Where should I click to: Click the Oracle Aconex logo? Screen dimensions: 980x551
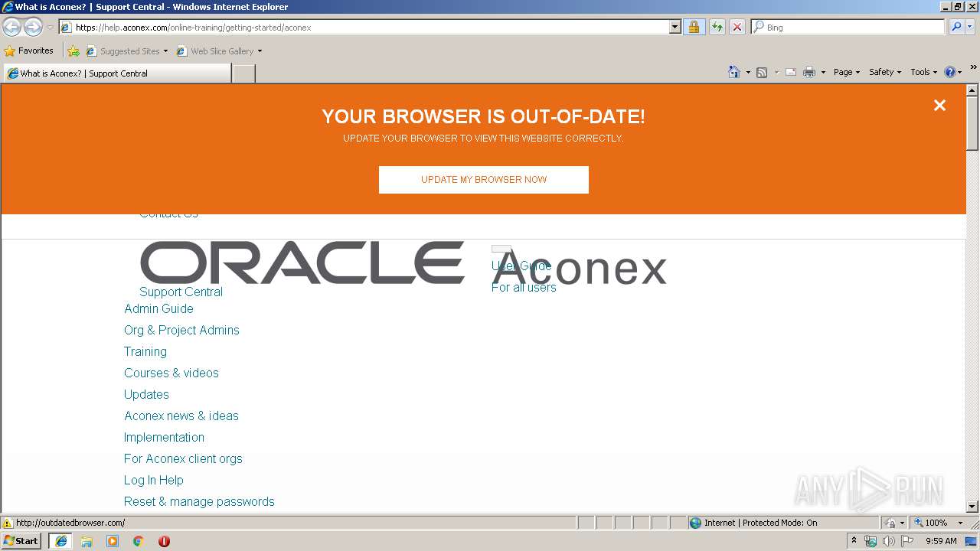[x=403, y=264]
